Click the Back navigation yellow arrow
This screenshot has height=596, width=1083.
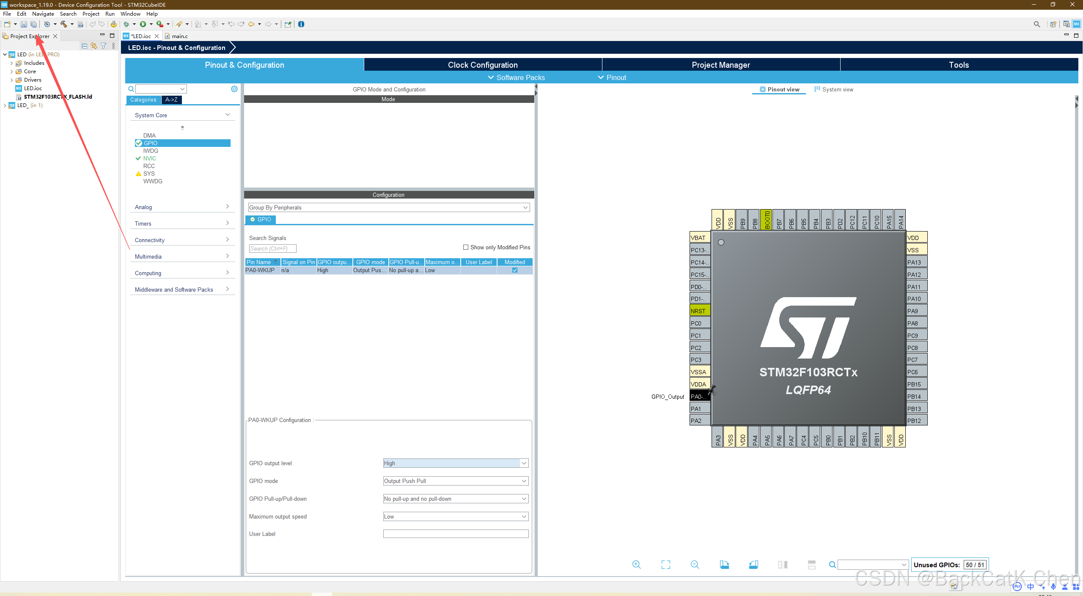(251, 24)
